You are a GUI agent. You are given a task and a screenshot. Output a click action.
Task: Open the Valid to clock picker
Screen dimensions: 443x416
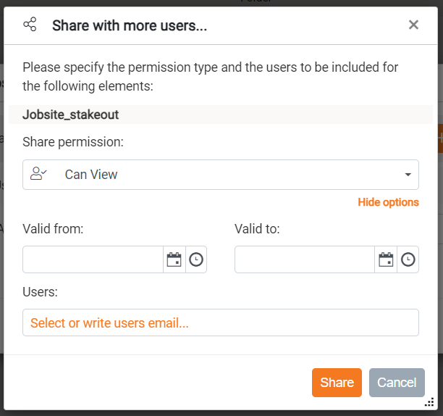[408, 259]
